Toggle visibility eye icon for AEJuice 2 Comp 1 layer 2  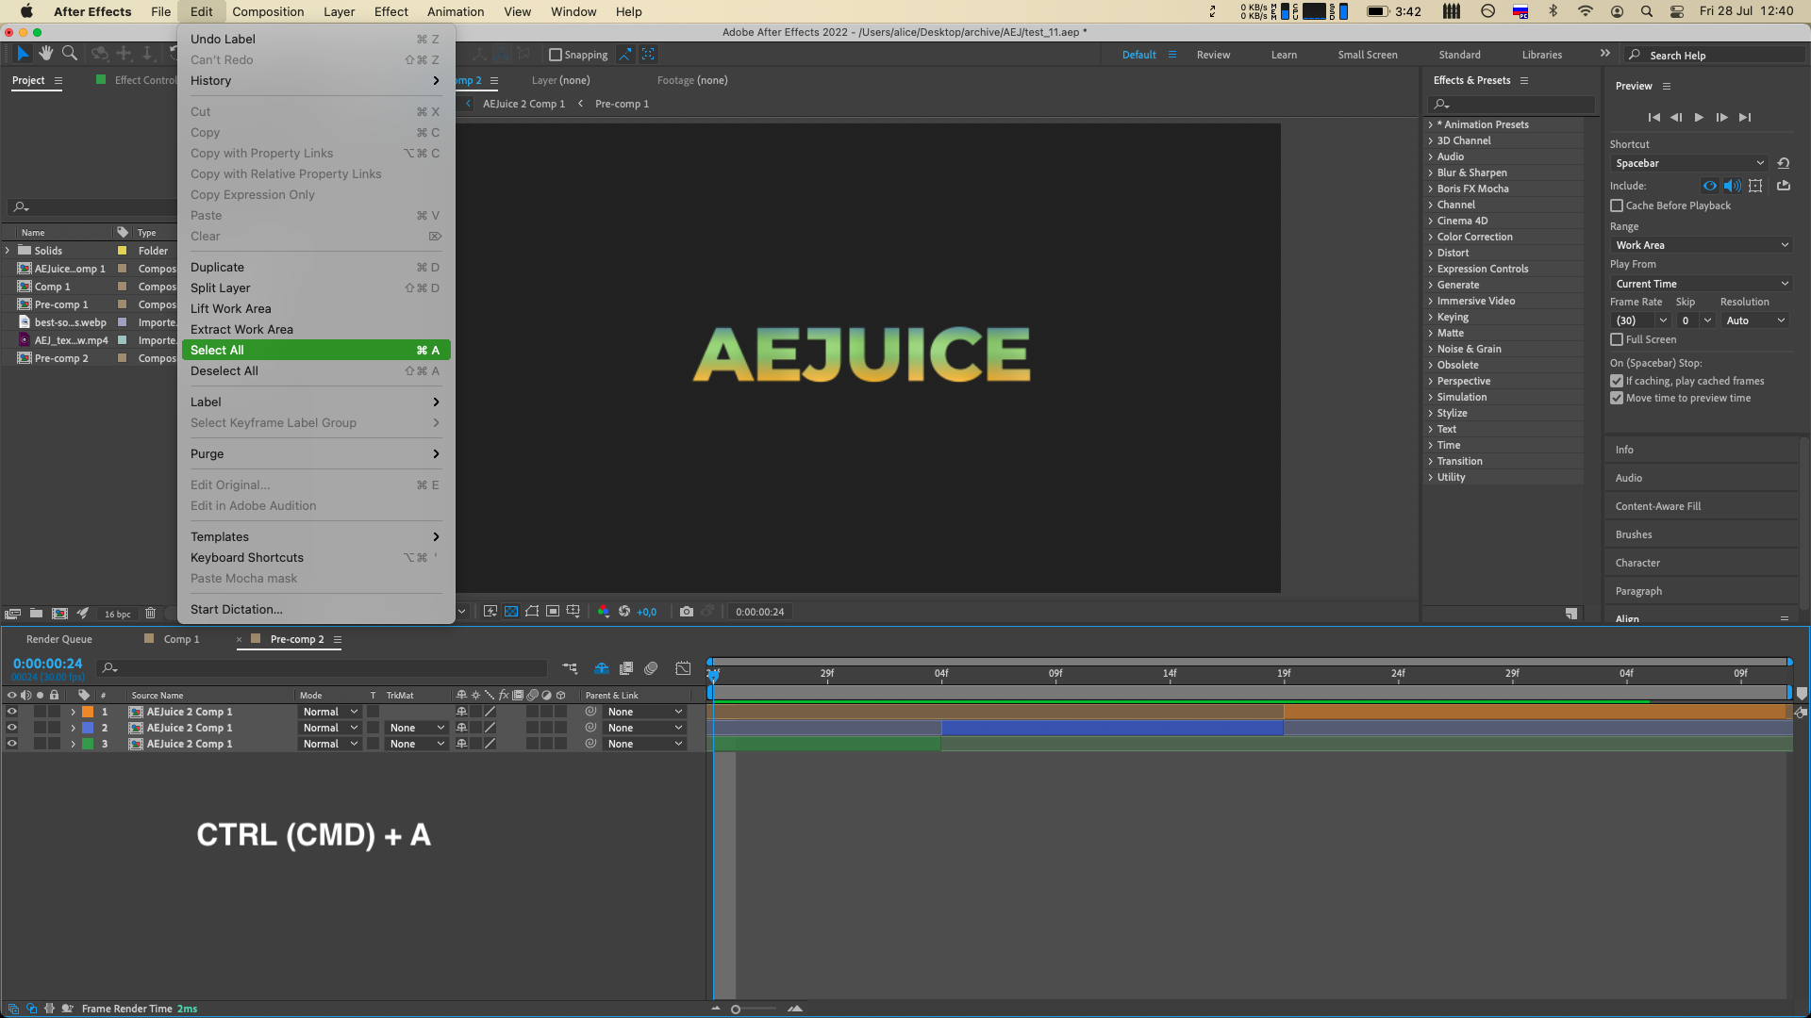12,727
